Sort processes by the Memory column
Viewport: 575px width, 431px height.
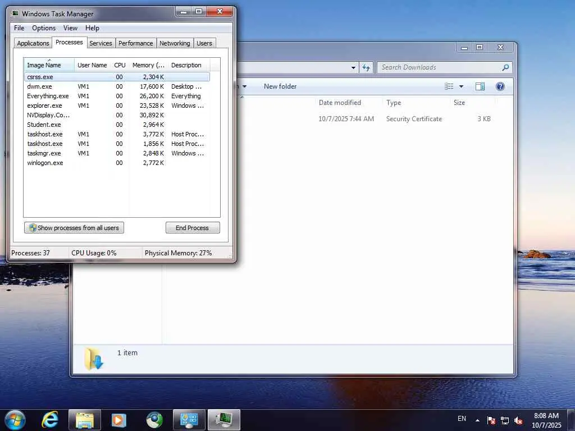tap(148, 65)
